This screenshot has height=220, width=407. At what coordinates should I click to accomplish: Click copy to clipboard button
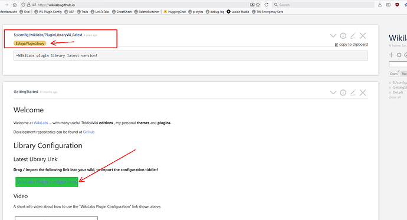coord(352,45)
